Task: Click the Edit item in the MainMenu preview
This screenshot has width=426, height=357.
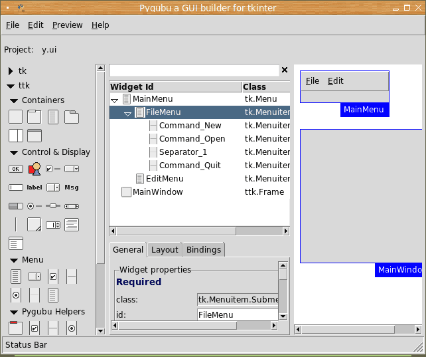Action: click(336, 81)
